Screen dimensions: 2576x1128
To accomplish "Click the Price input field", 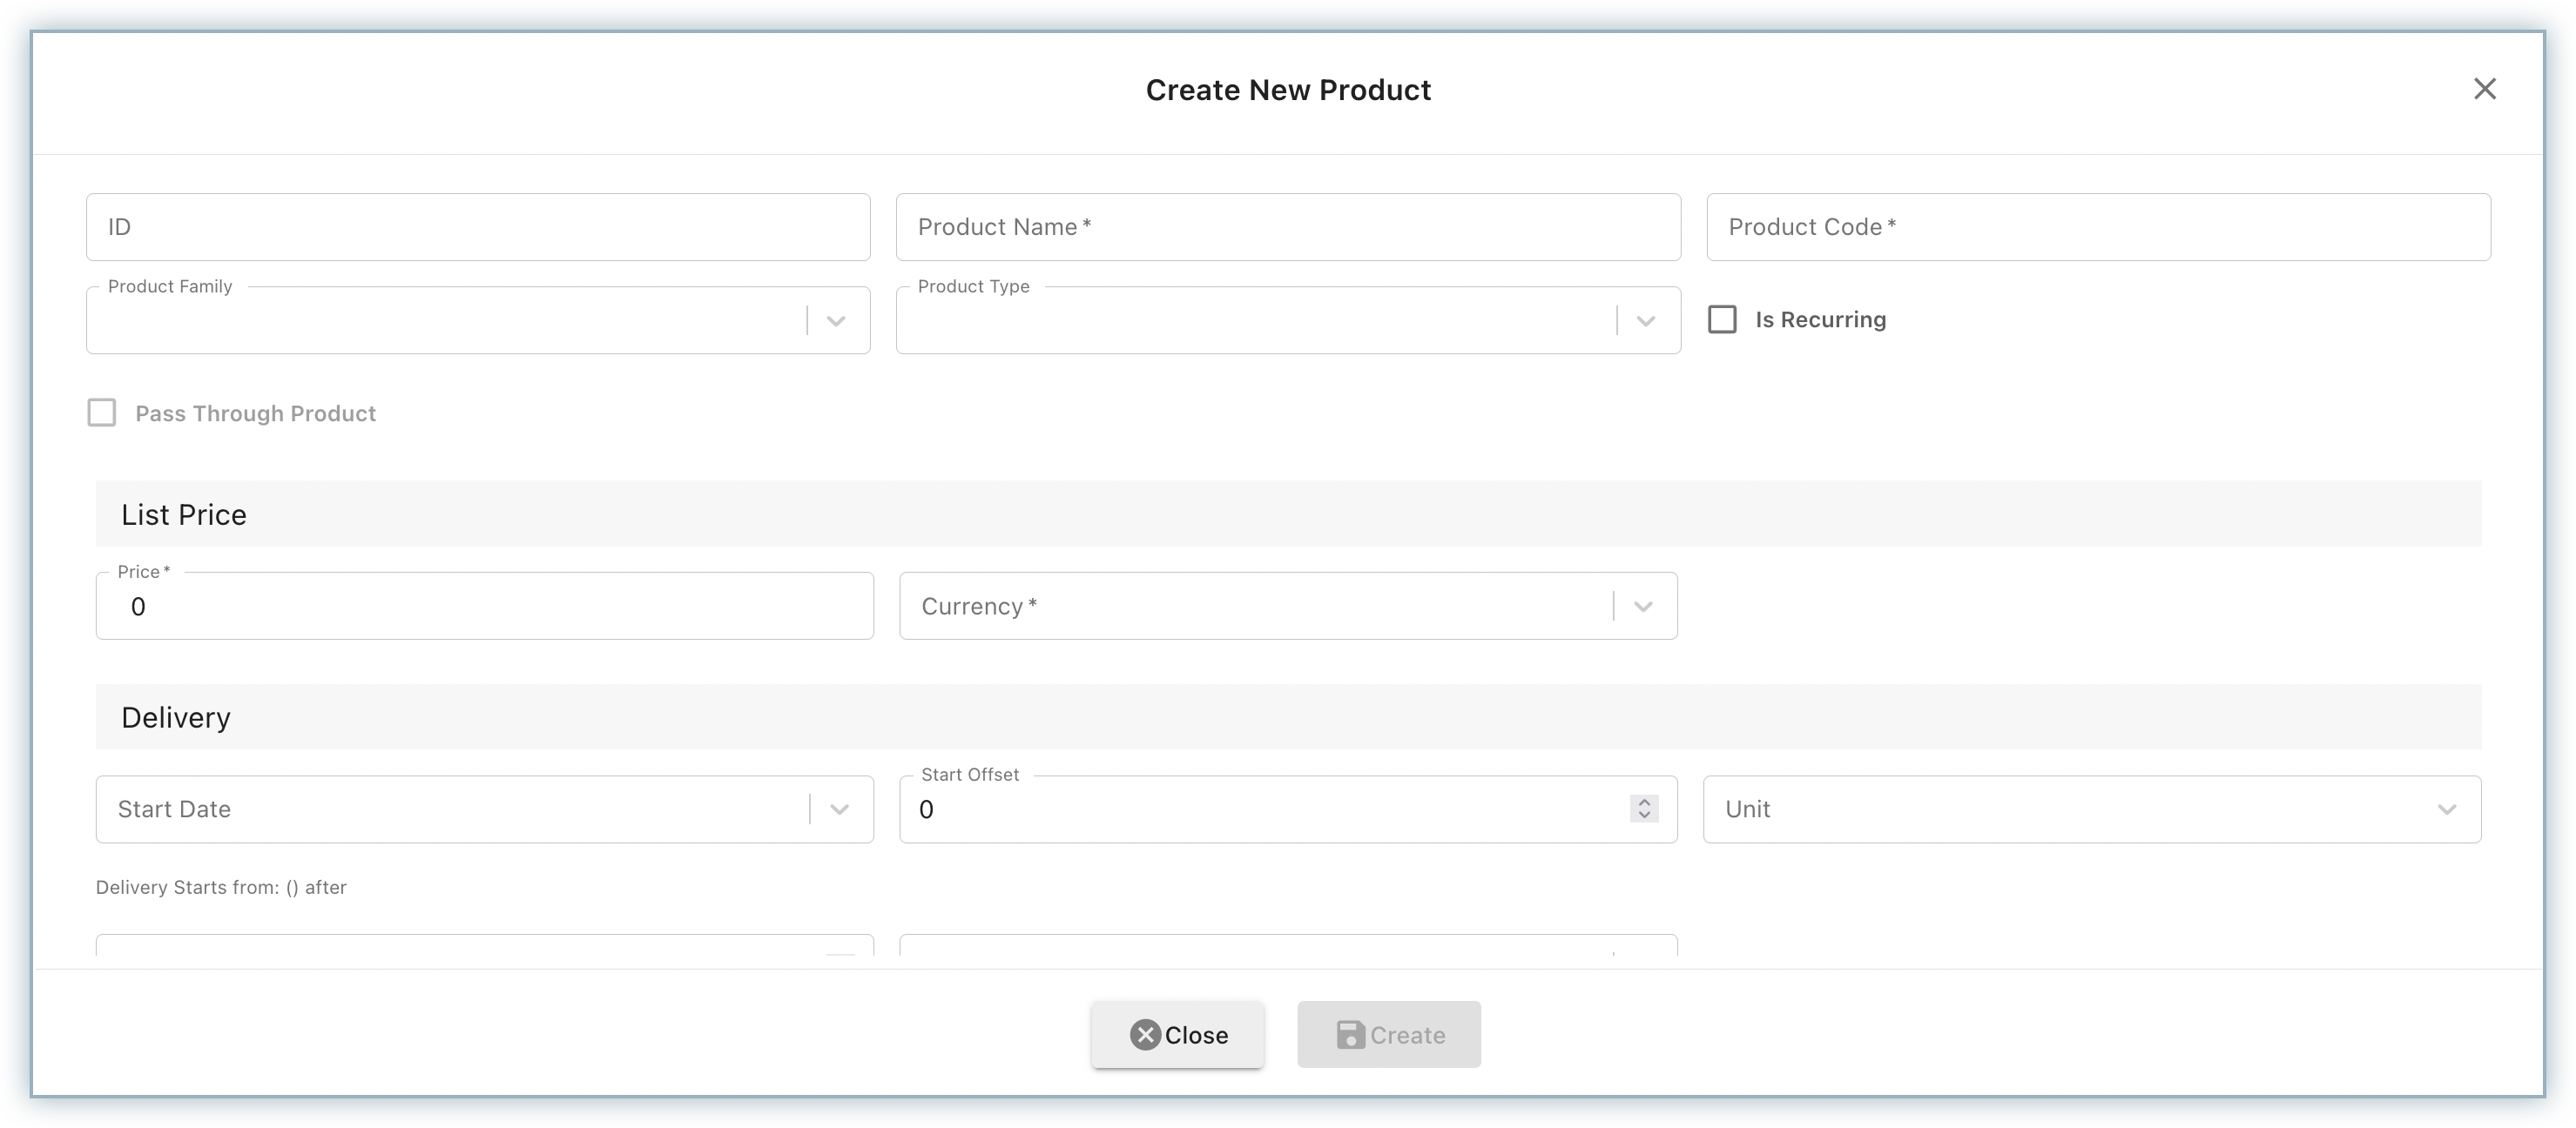I will [484, 608].
